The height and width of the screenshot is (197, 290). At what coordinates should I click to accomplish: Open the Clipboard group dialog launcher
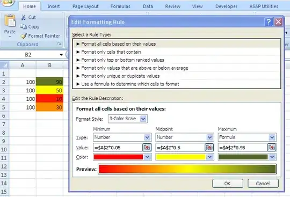pos(59,44)
